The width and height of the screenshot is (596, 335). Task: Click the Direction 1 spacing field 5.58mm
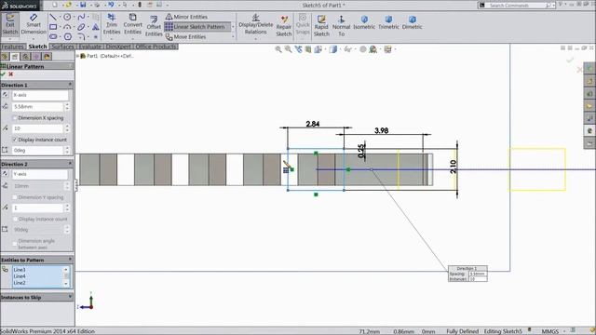click(37, 107)
